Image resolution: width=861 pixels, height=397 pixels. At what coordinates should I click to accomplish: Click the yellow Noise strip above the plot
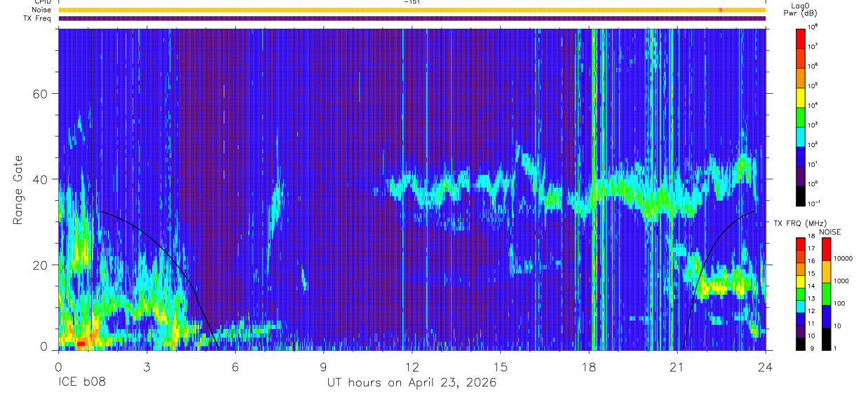pos(412,10)
